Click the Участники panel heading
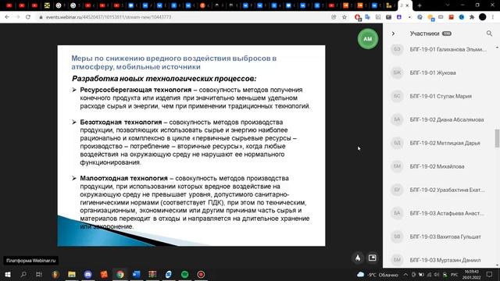 tap(424, 34)
